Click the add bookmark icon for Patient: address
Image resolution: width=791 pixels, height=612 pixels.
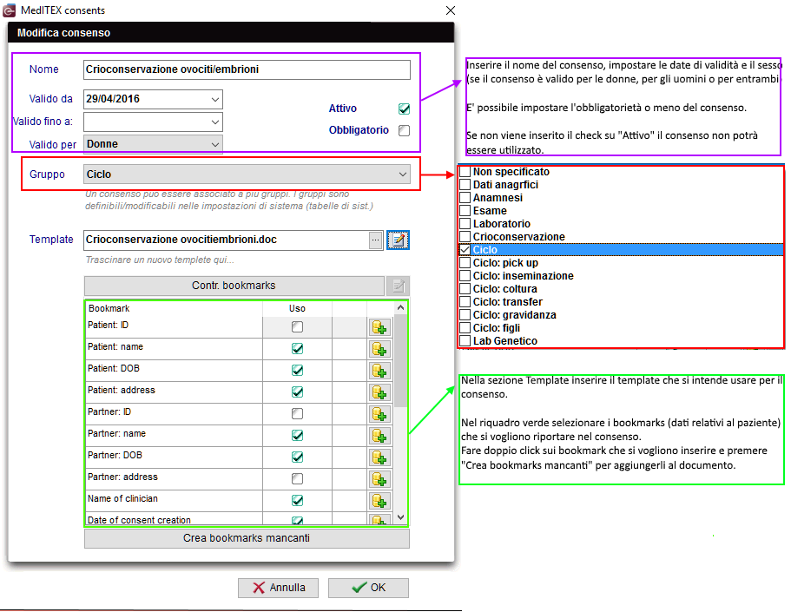379,392
